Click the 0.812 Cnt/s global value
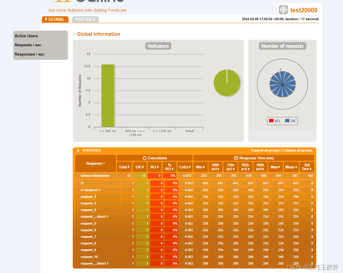The height and width of the screenshot is (273, 343). pyautogui.click(x=187, y=176)
